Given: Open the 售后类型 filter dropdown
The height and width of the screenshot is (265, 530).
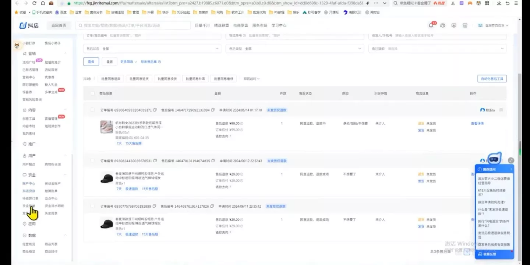Looking at the screenshot, I should pyautogui.click(x=293, y=48).
